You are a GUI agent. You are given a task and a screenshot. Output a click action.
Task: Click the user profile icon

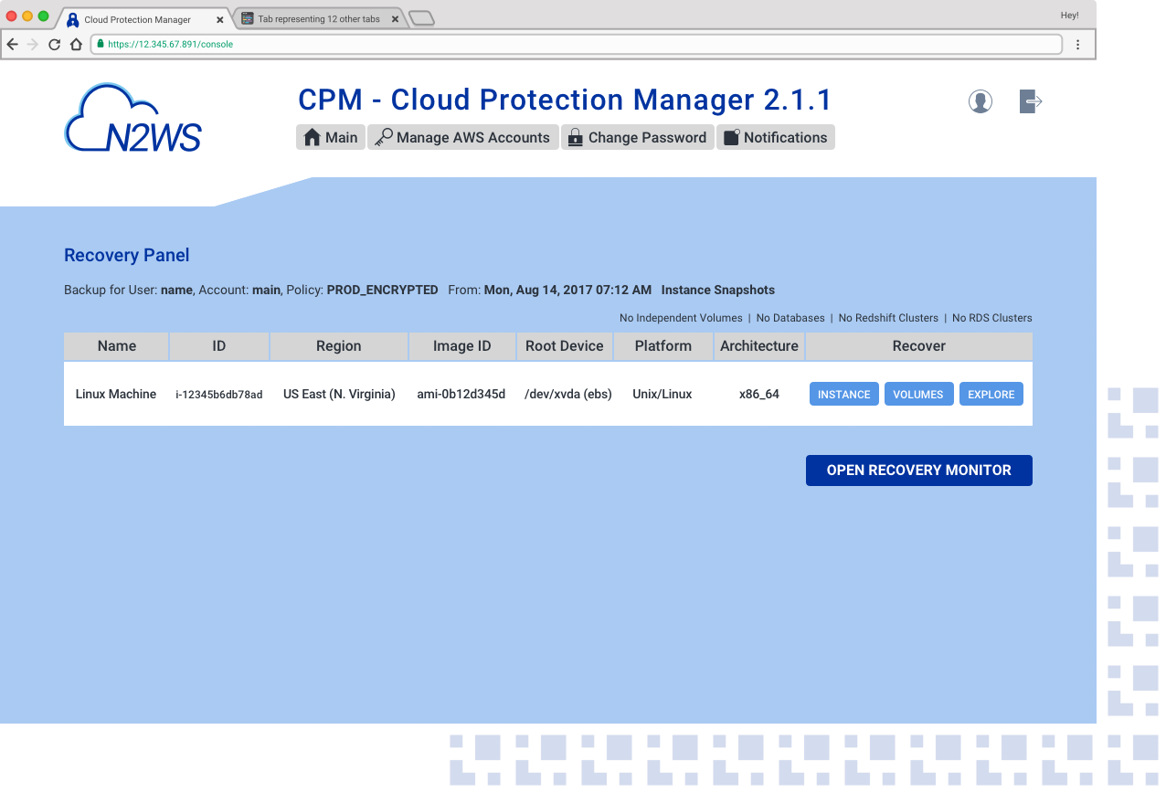click(980, 101)
